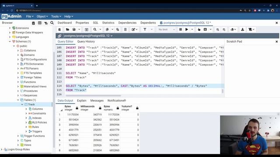The image size is (280, 157).
Task: Open the Help menu
Action: click(69, 17)
